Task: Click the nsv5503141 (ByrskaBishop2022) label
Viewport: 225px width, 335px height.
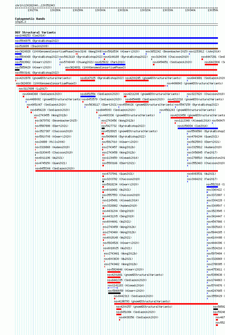Action: tap(37, 73)
